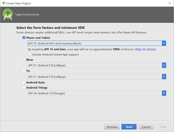
Task: Enable Include Android Instant App support
Action: click(30, 54)
